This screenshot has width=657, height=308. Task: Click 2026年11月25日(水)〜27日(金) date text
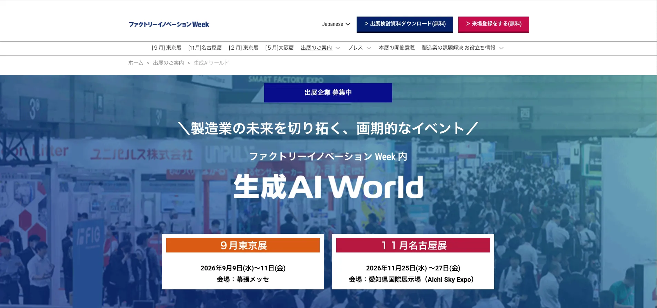(413, 268)
